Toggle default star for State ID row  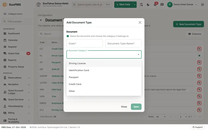(x=199, y=69)
